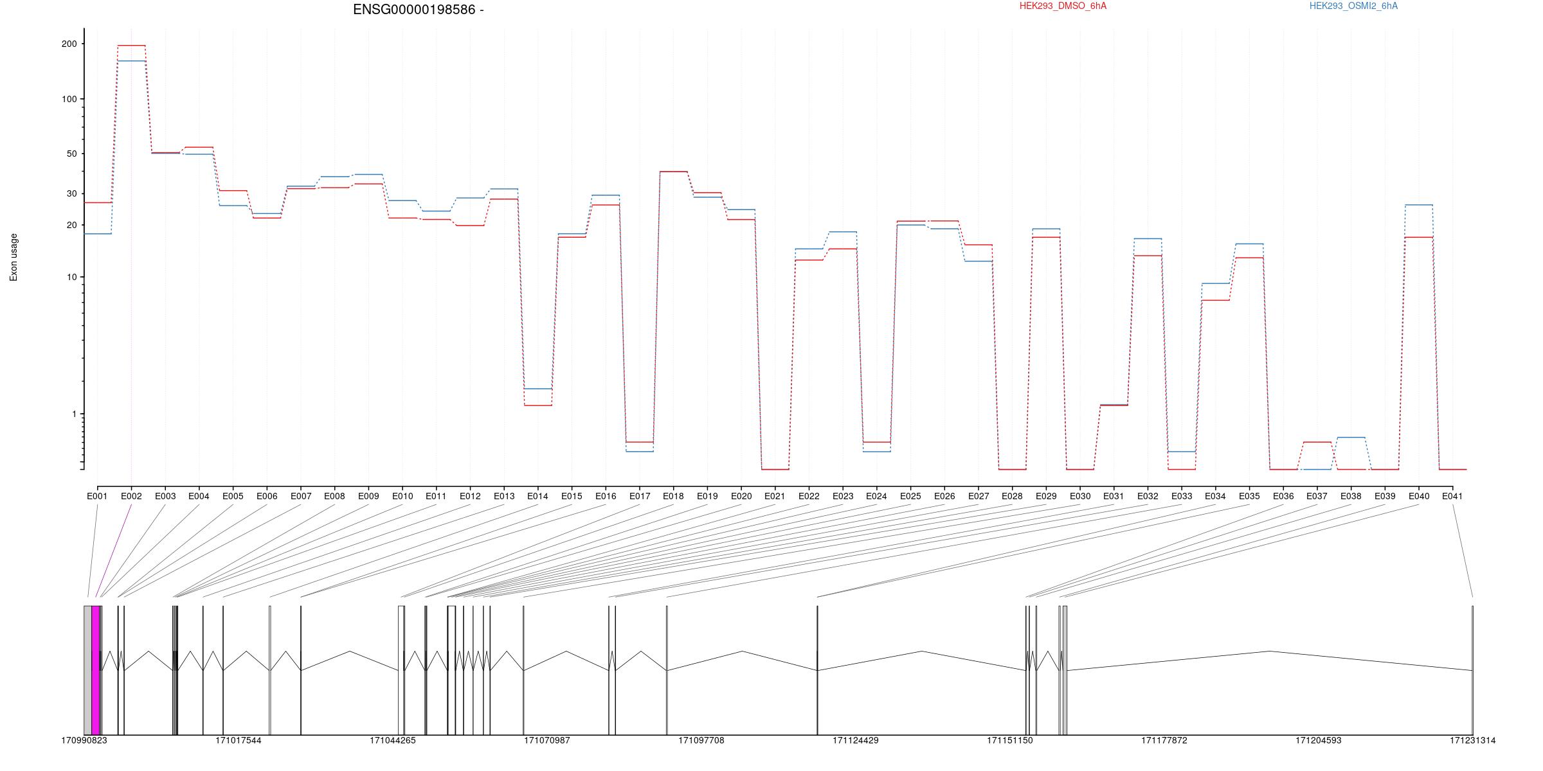Click the E033 exon label
The height and width of the screenshot is (771, 1543).
(1182, 496)
